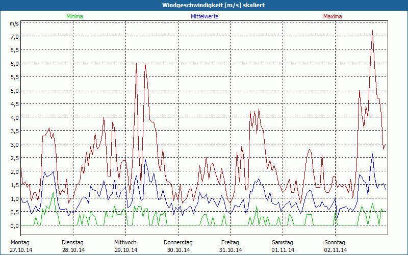This screenshot has height=255, width=408.
Task: Select the red 'Maxima' legend label
Action: pyautogui.click(x=333, y=16)
